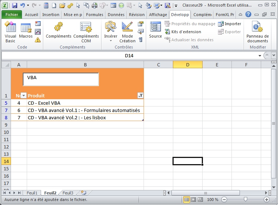Go to the first sheet tab arrow

pyautogui.click(x=4, y=193)
